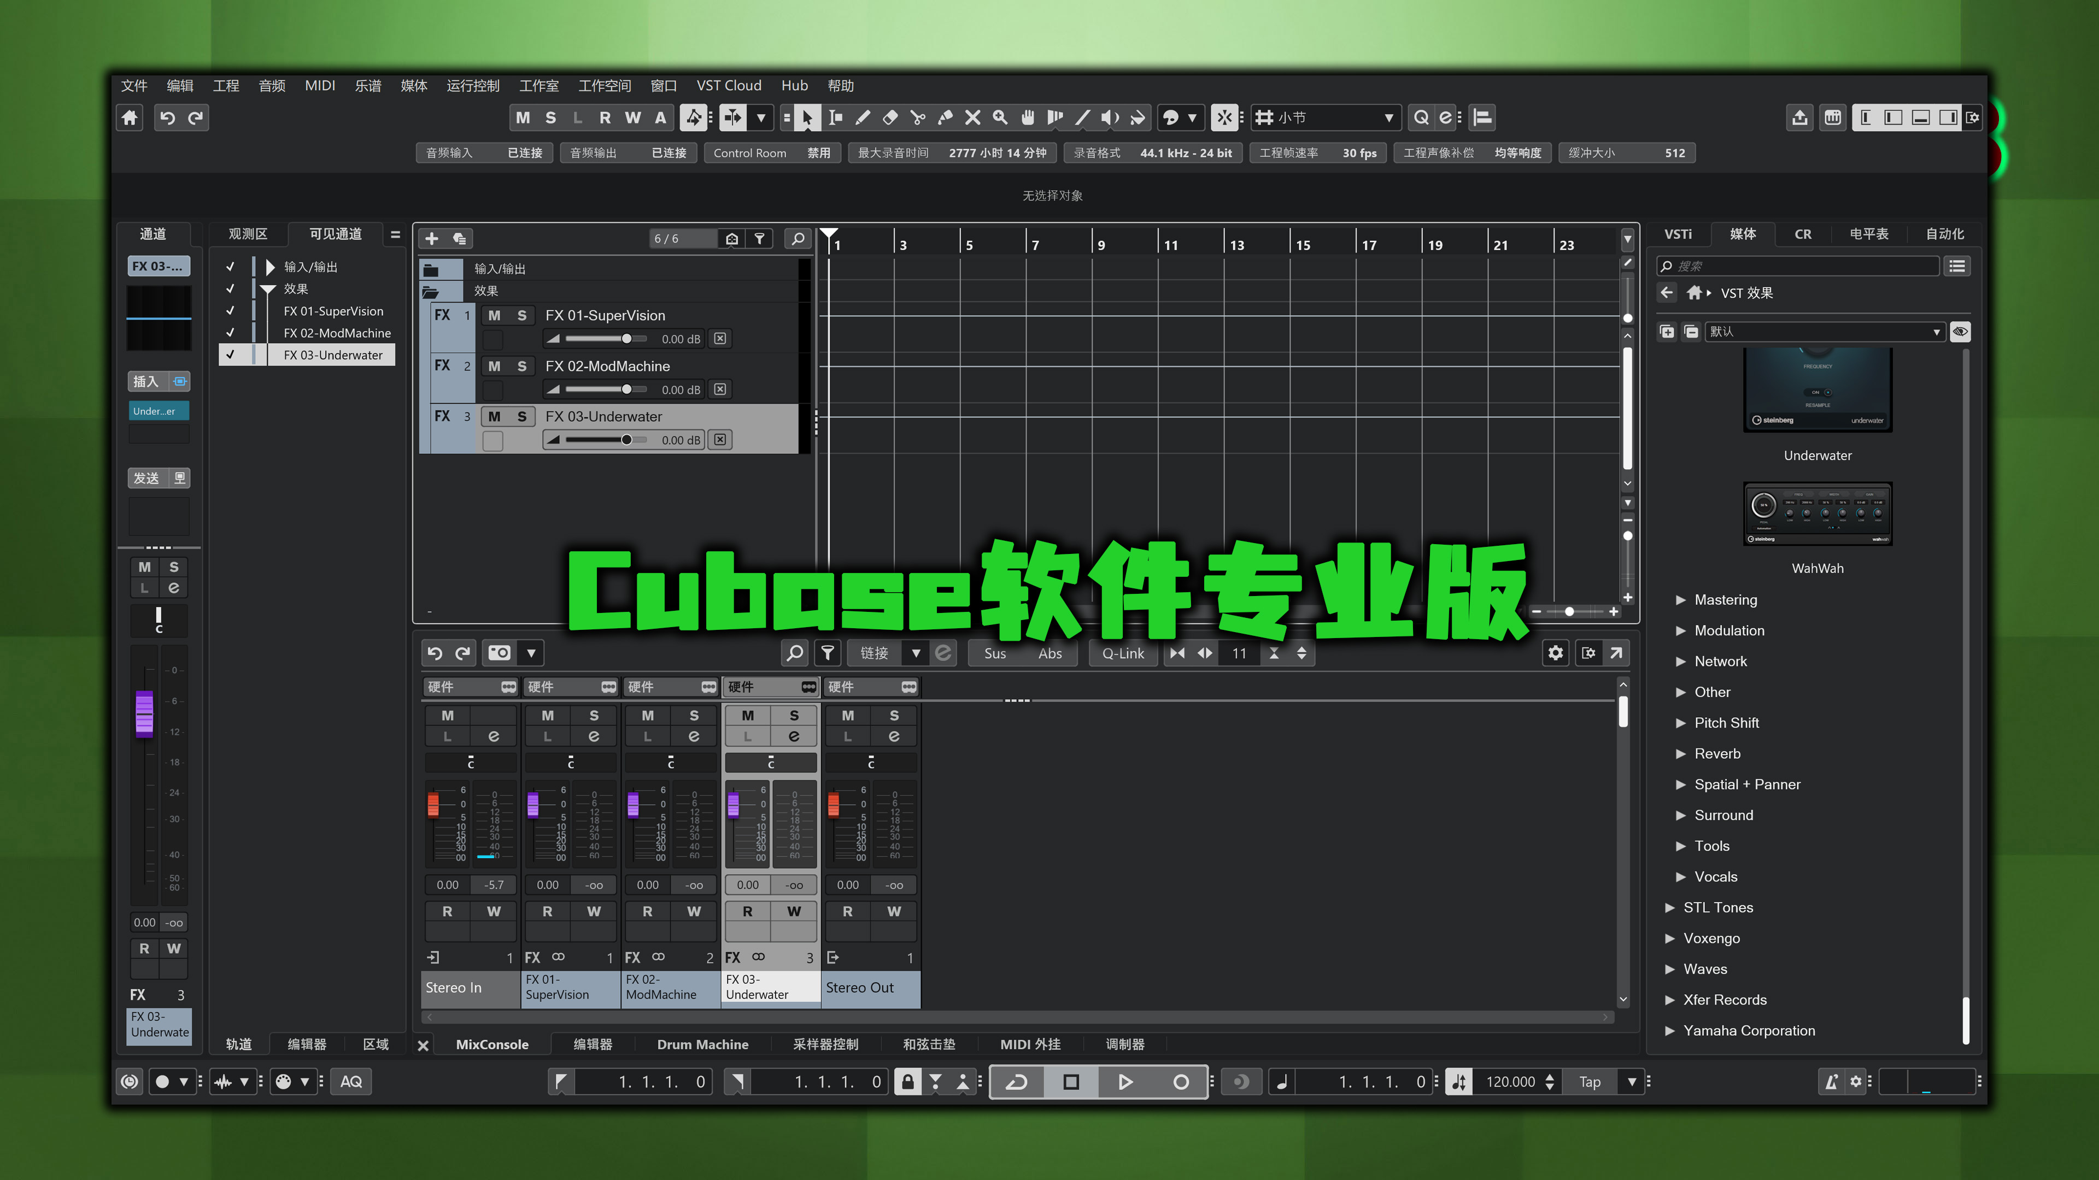Click the Abs button in MixConsole
The height and width of the screenshot is (1180, 2099).
[1050, 652]
